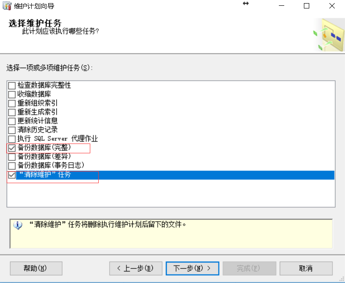
Task: Select the 重新生成索引 list row text
Action: coord(38,112)
